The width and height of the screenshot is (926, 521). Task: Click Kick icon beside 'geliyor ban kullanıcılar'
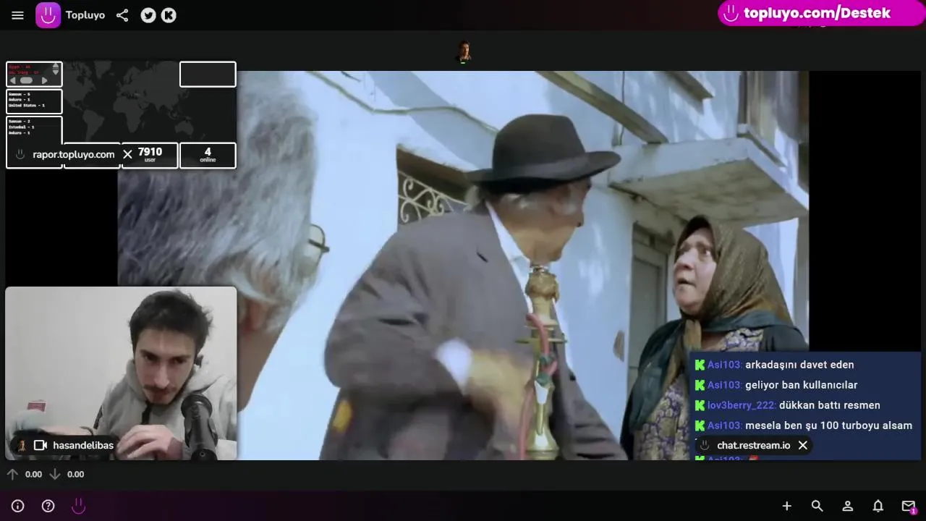700,385
